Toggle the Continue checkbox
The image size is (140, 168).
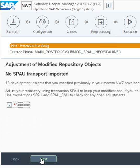[x=10, y=105]
